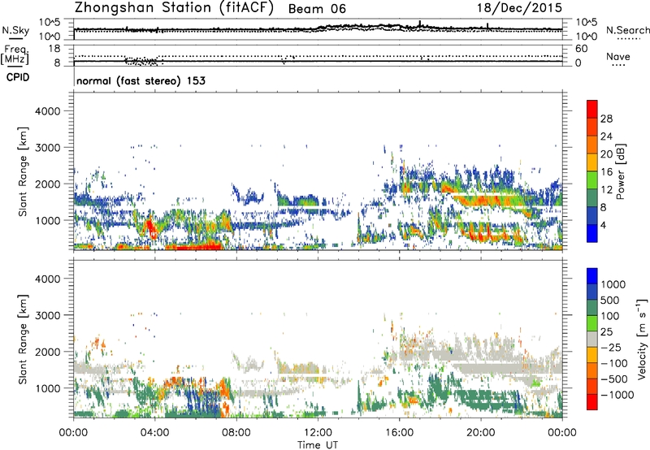Click the 'Time UT' axis label
The image size is (650, 450).
(x=318, y=444)
